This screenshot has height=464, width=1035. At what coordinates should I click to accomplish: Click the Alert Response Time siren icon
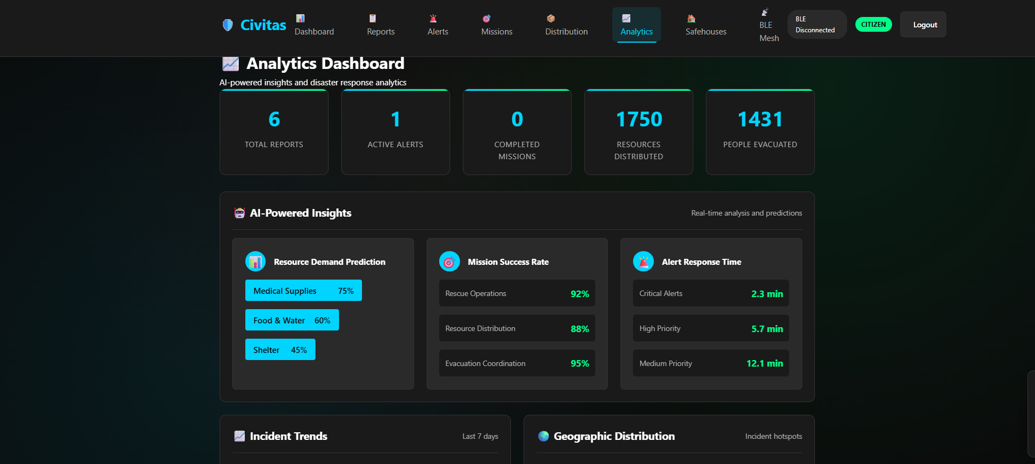coord(643,262)
